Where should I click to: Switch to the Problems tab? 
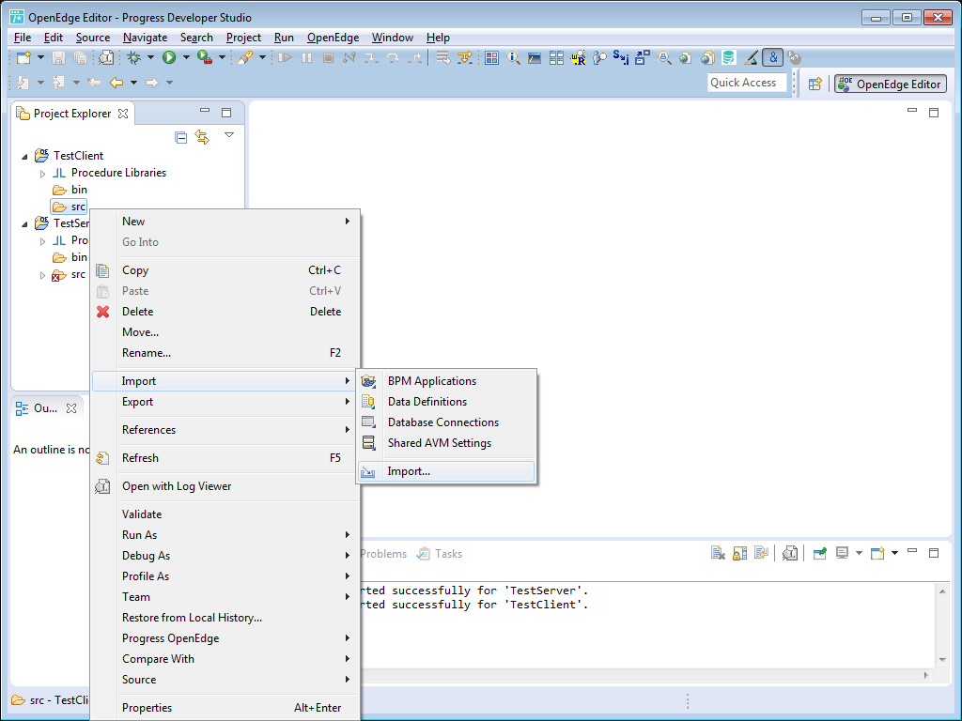tap(383, 554)
